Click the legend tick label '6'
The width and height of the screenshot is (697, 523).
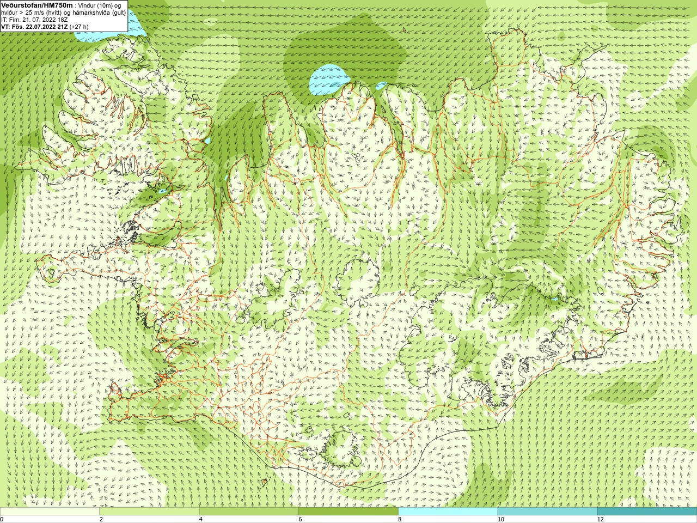point(300,519)
